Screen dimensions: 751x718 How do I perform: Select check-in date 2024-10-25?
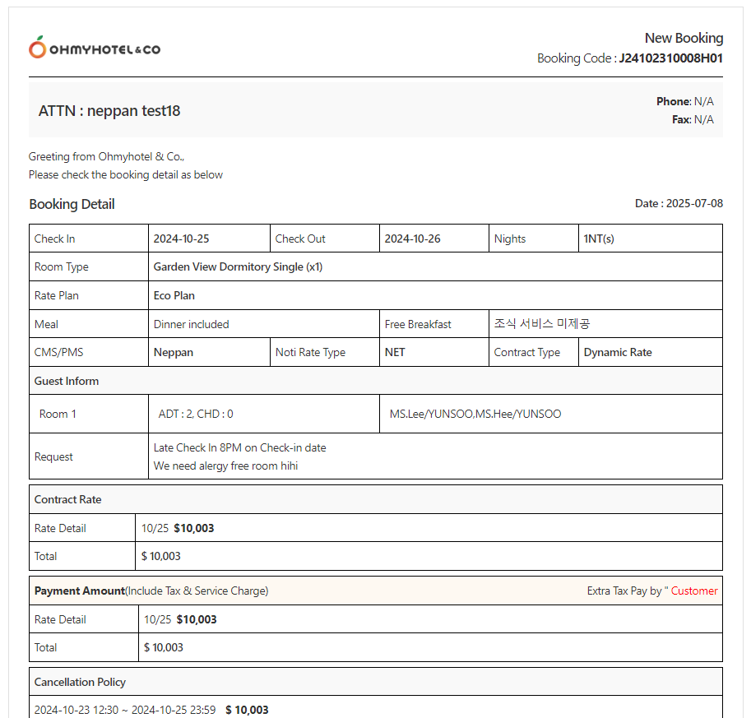coord(181,239)
